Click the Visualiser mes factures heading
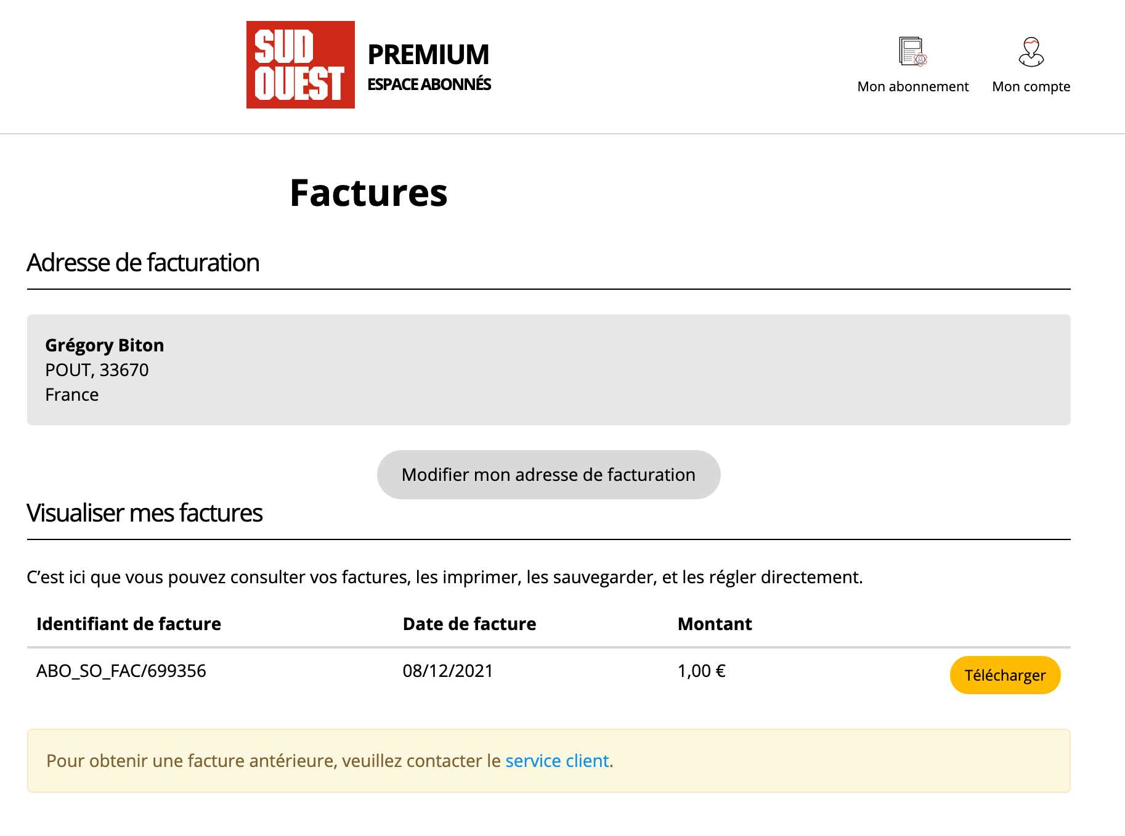This screenshot has width=1125, height=836. pos(145,513)
